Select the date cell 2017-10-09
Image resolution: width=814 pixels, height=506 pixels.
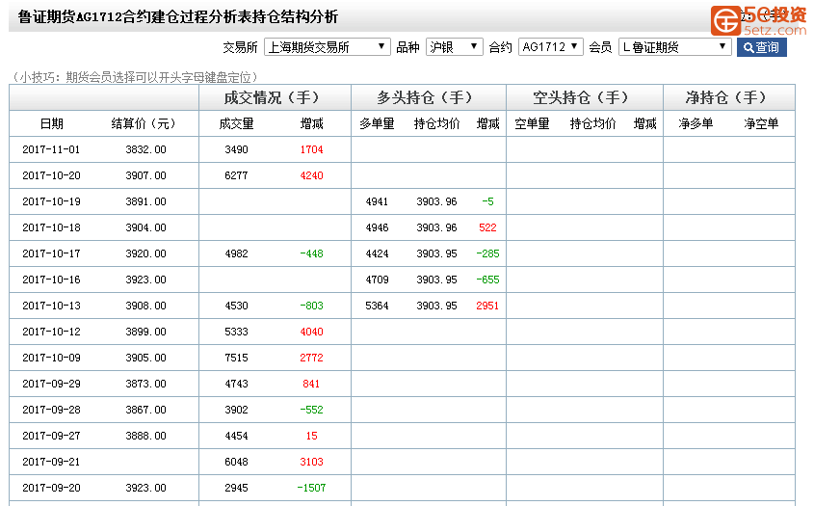tap(51, 358)
